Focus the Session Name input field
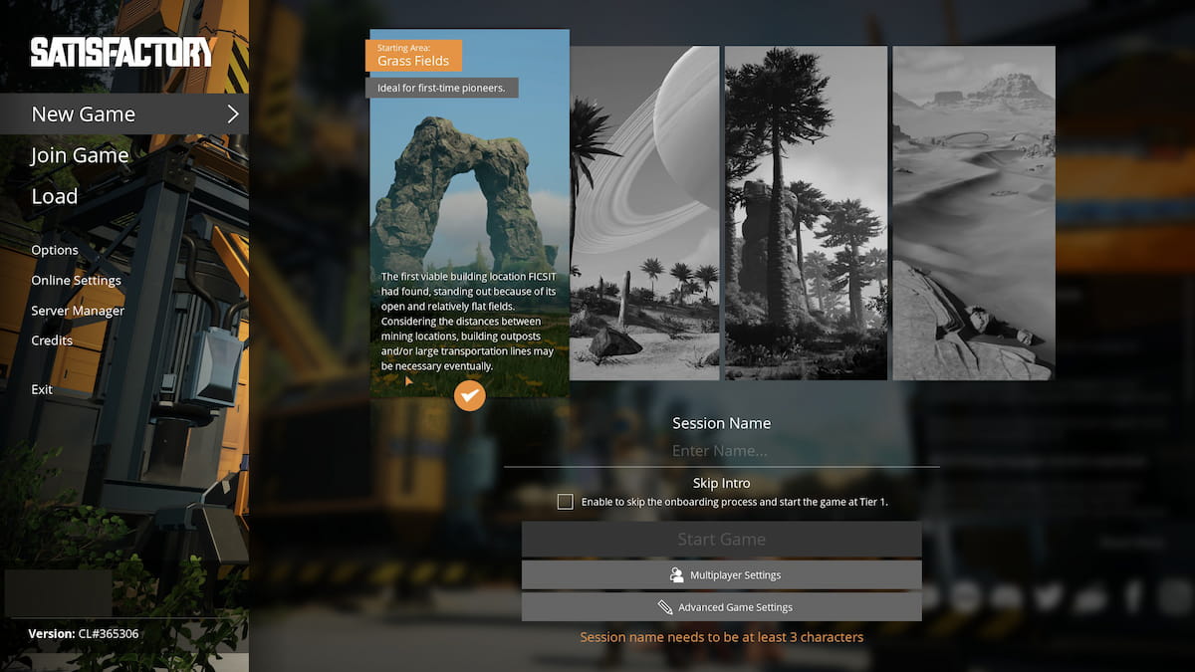This screenshot has height=672, width=1195. (721, 451)
